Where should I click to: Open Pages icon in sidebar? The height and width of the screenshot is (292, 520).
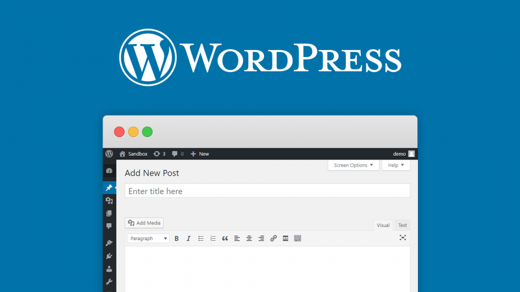coord(109,213)
